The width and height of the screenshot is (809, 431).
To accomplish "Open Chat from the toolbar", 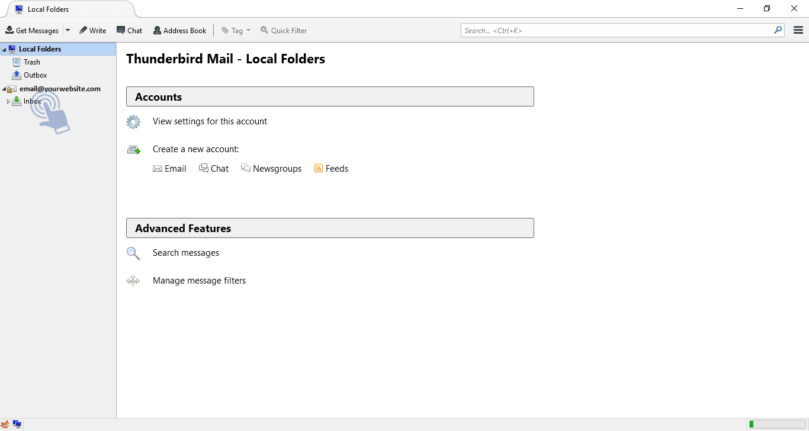I will [x=129, y=30].
